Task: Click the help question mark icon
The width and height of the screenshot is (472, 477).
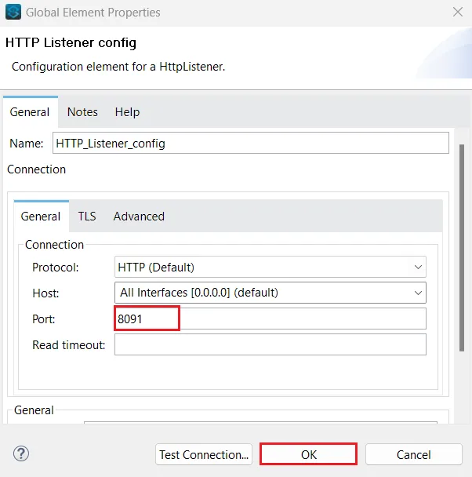Action: (x=21, y=453)
